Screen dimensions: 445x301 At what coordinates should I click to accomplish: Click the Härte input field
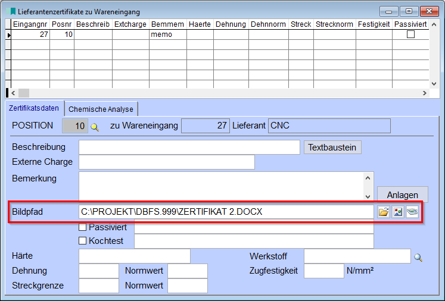(135, 256)
